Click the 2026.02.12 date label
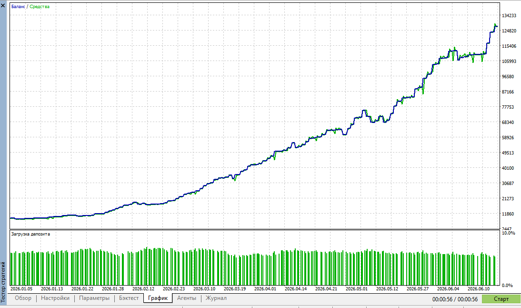 [143, 289]
